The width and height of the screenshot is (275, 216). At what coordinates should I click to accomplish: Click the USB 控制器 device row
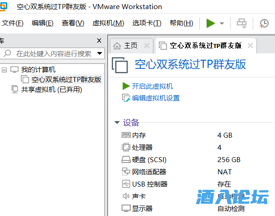176,184
